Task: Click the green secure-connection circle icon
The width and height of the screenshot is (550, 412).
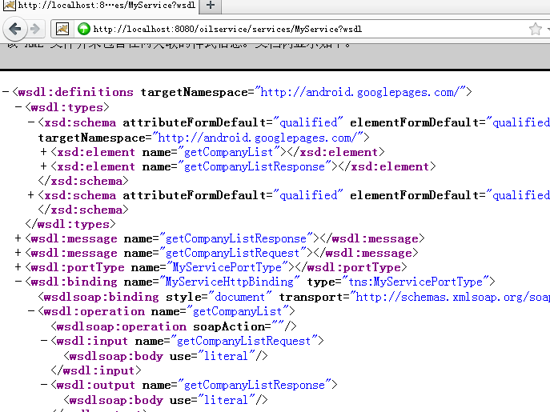Action: coord(84,29)
